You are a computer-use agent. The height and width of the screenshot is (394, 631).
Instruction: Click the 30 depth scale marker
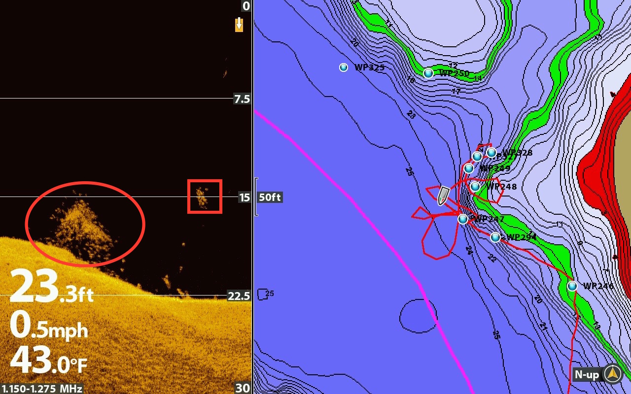coord(243,388)
